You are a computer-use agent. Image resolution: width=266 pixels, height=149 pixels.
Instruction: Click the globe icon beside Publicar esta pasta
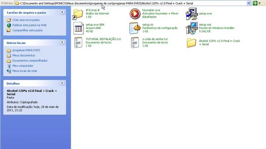pos(9,25)
